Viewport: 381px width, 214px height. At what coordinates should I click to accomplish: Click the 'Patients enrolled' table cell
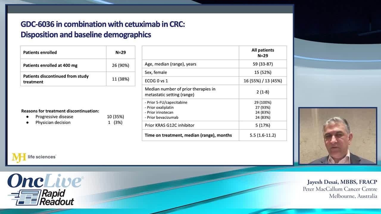(63, 52)
